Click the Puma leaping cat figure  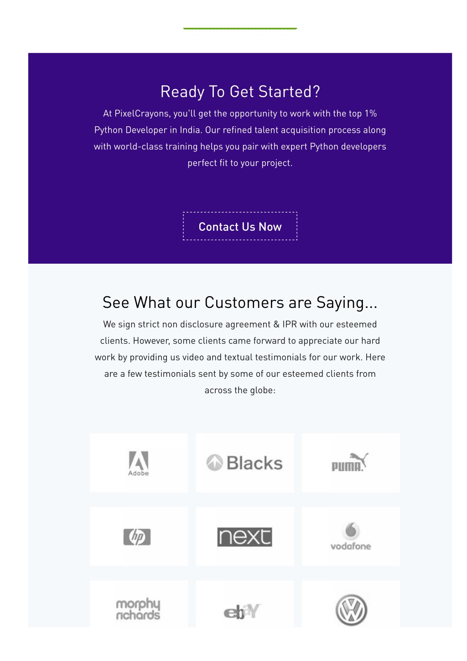coord(359,459)
